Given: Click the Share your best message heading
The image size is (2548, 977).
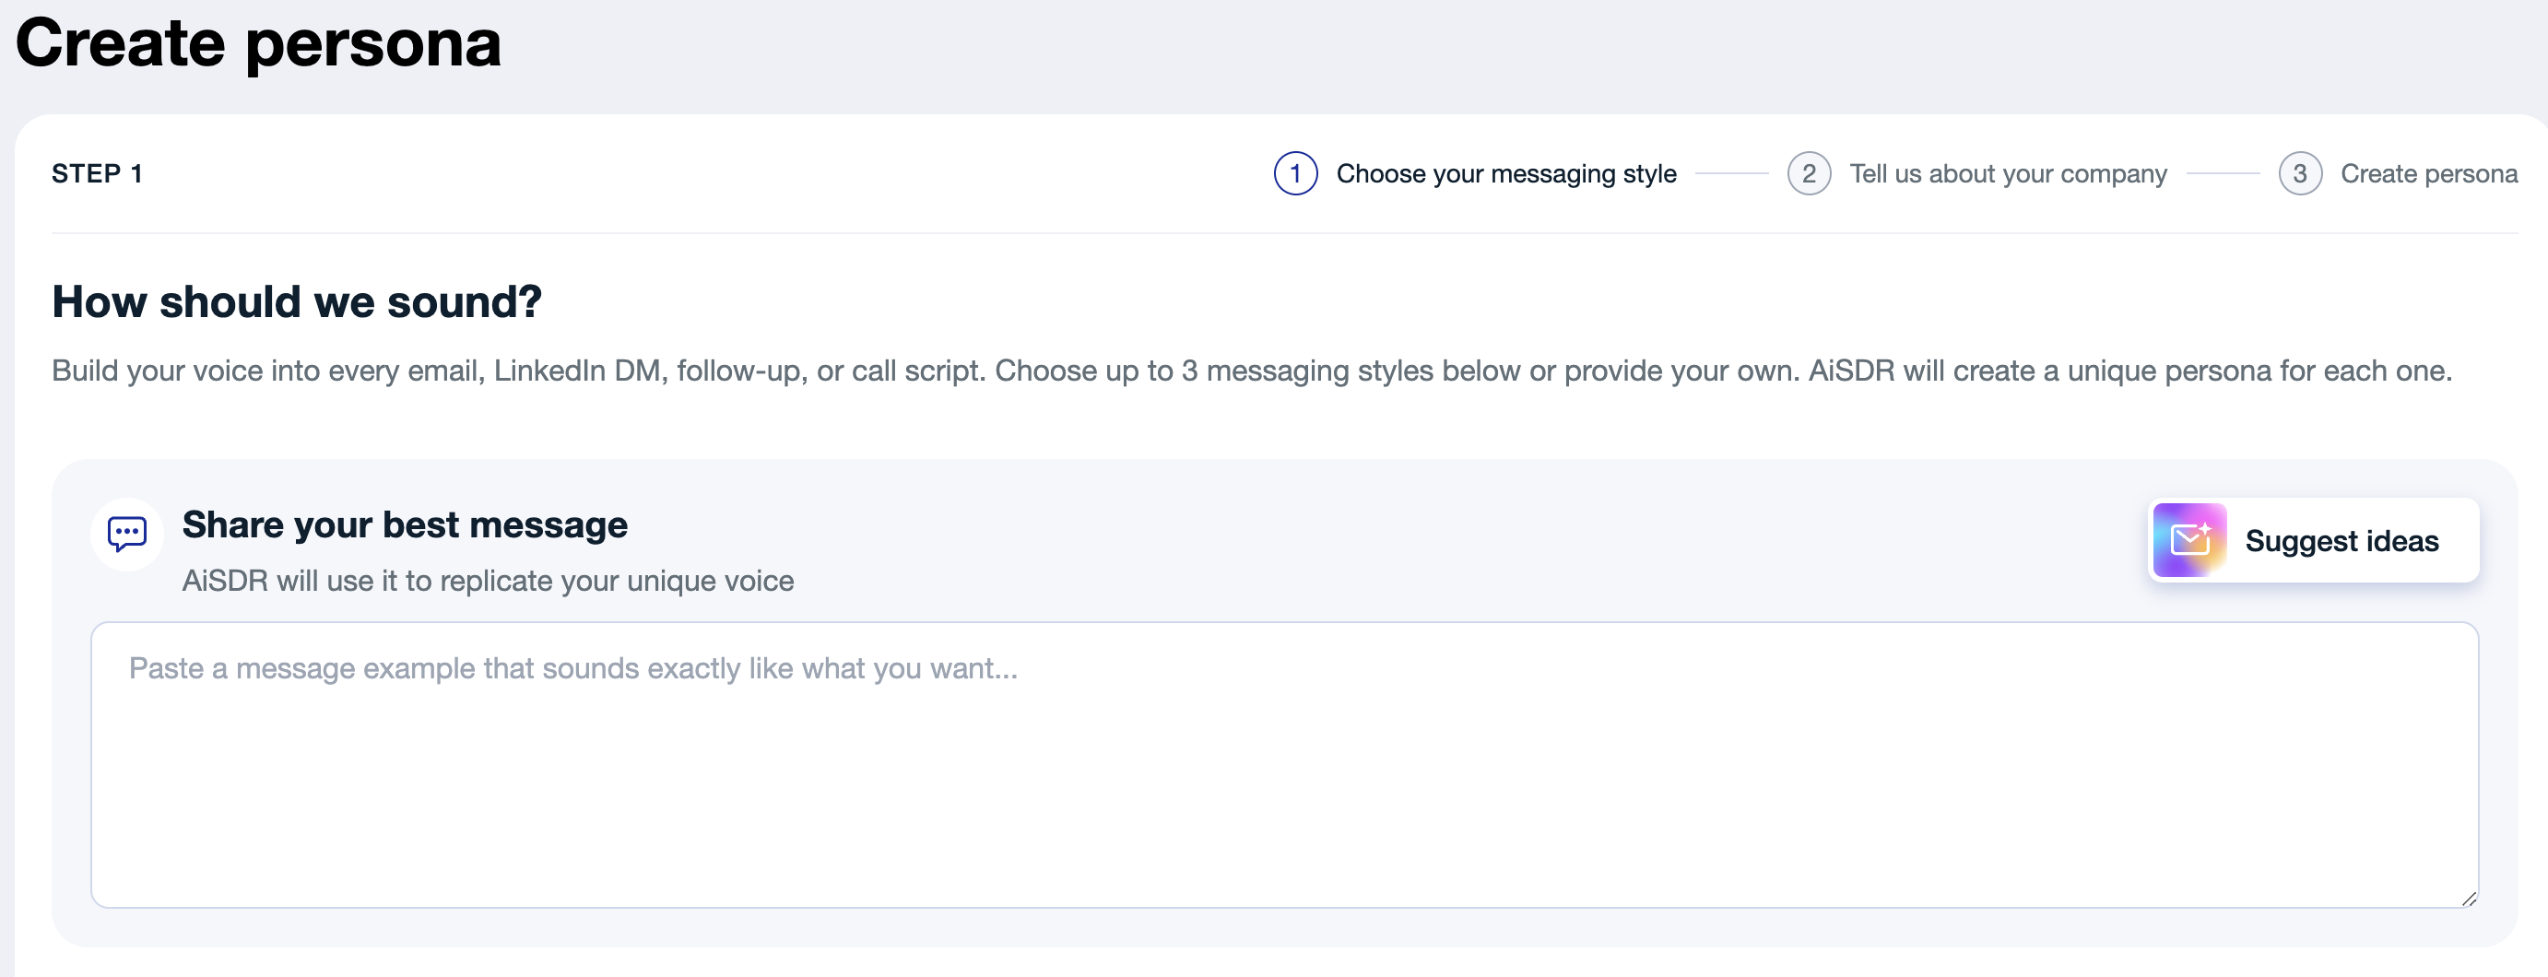Looking at the screenshot, I should [405, 525].
